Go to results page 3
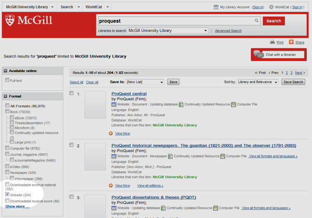Image resolution: width=312 pixels, height=218 pixels. click(291, 73)
